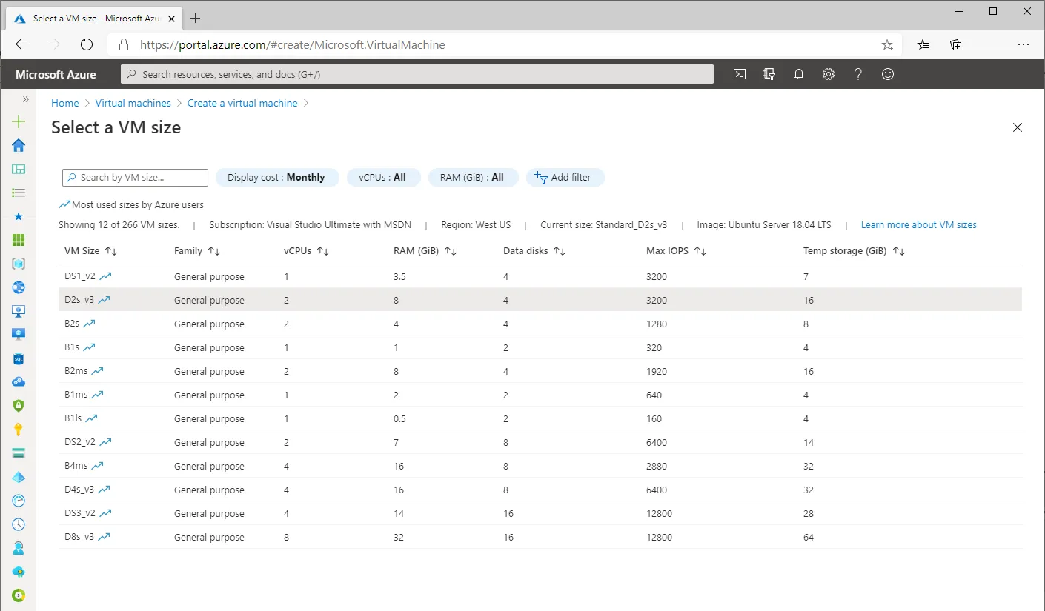The width and height of the screenshot is (1045, 611).
Task: Open the Notifications bell
Action: tap(798, 74)
